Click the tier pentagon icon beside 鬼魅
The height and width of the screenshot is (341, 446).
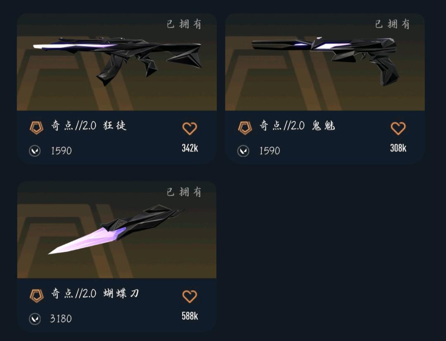tap(245, 127)
